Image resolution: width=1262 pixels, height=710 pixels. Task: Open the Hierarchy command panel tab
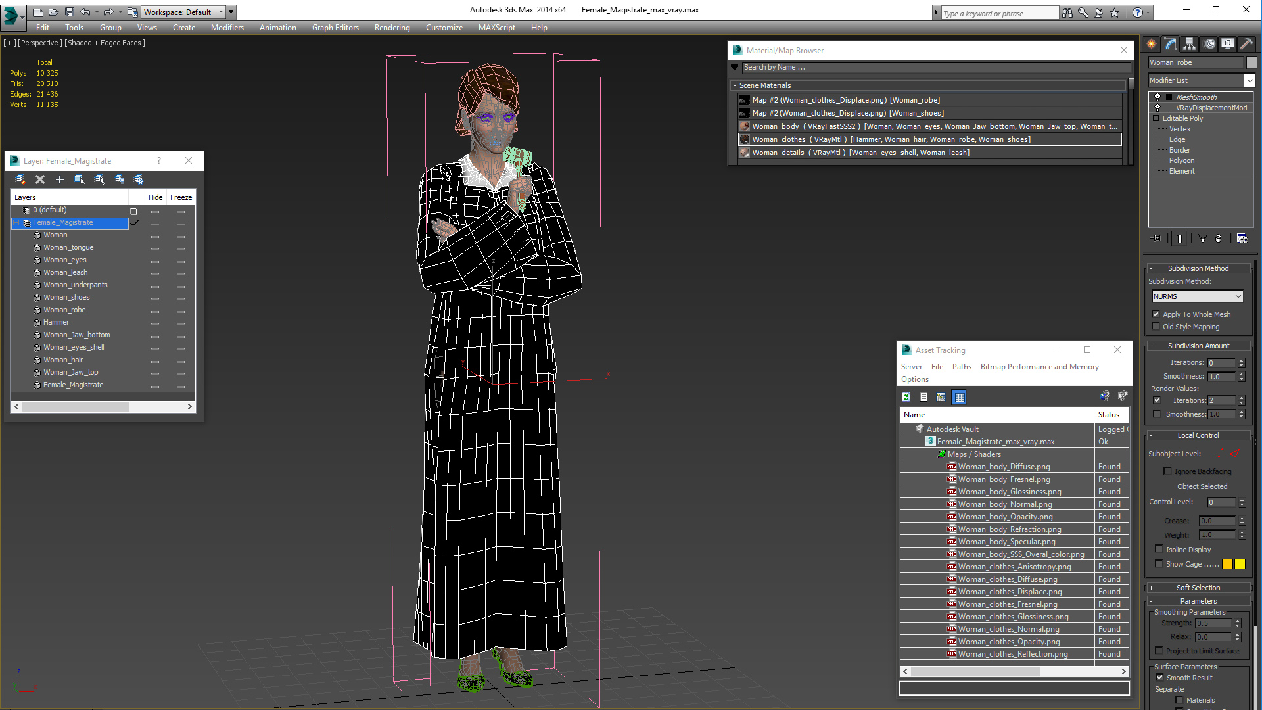(x=1190, y=44)
